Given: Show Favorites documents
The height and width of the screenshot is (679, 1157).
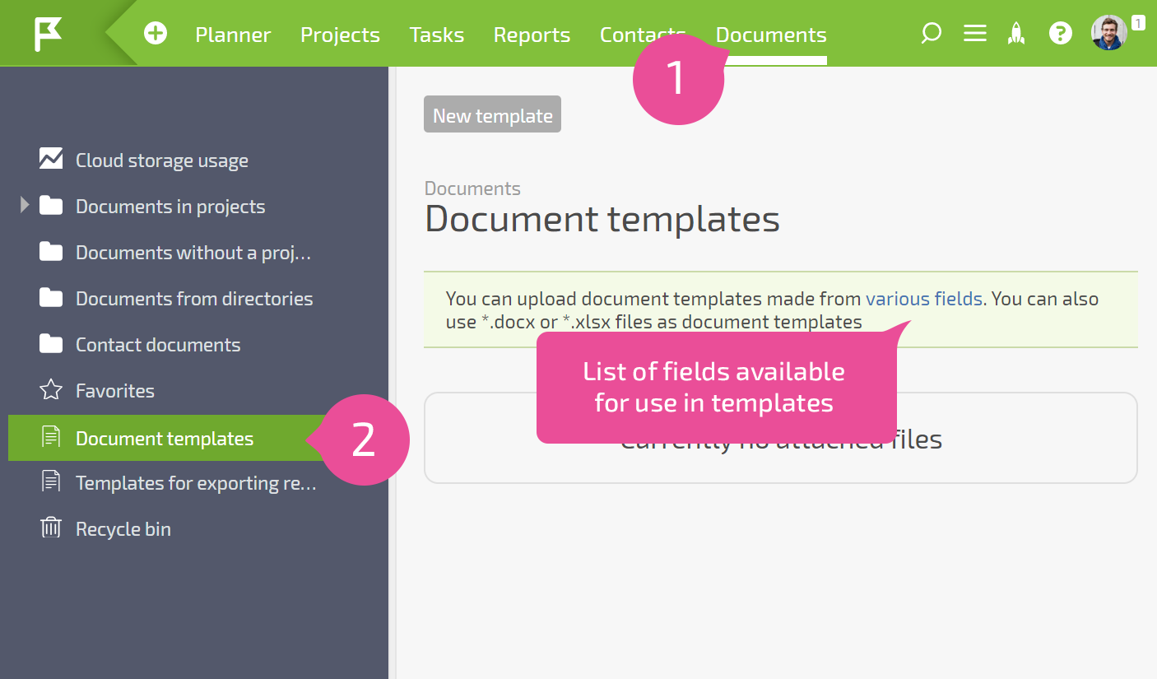Looking at the screenshot, I should 115,391.
